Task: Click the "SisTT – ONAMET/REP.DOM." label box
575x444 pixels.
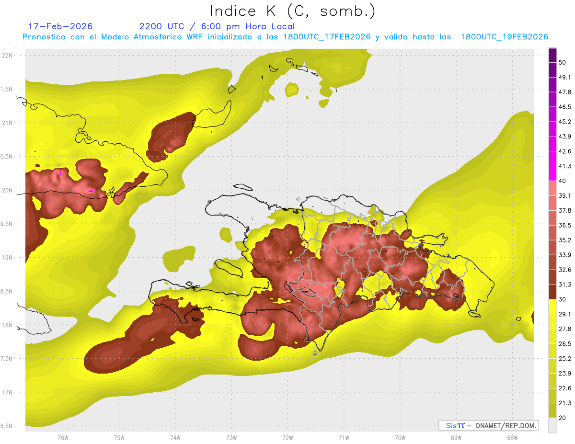Action: tap(489, 425)
